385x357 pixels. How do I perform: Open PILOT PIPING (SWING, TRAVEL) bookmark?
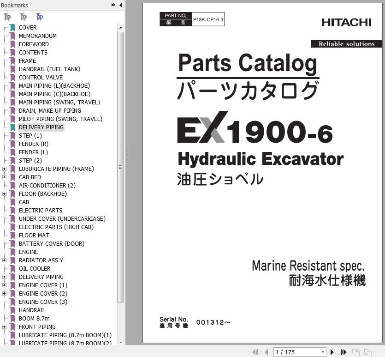[x=61, y=119]
